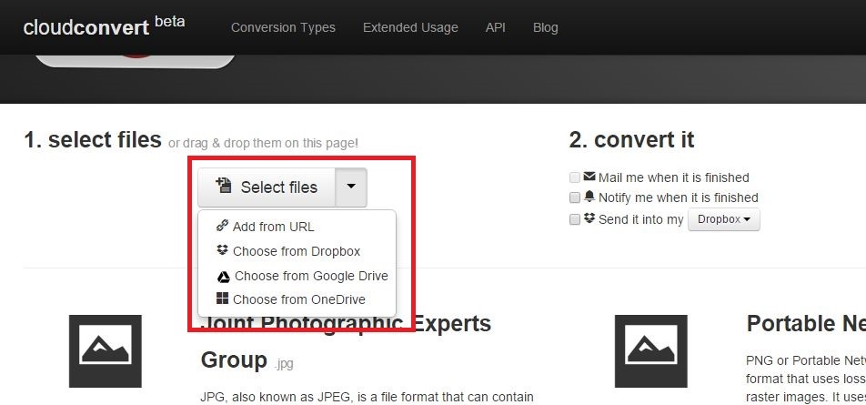Click the Google Drive triangle icon
Viewport: 866px width, 405px height.
[223, 277]
